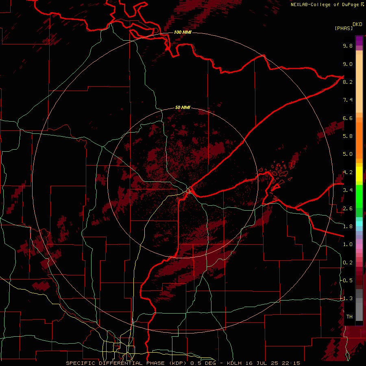Click the 9.0 scale value

tap(348, 64)
